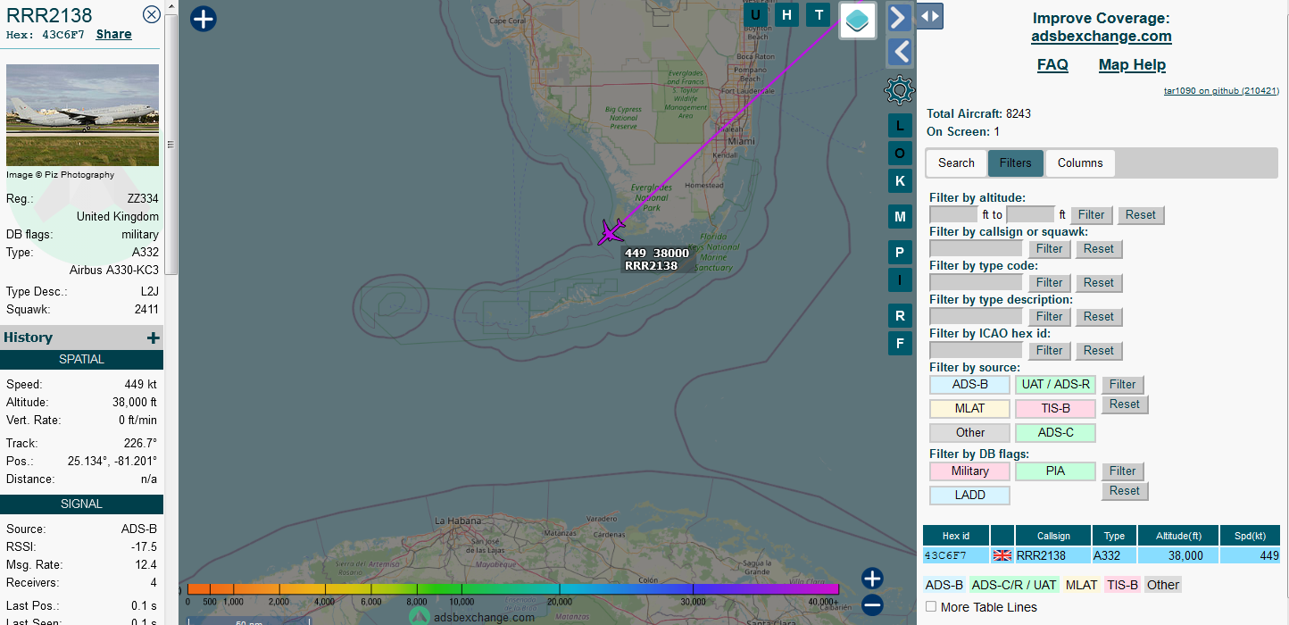Zoom in on the map
This screenshot has width=1289, height=625.
point(872,578)
